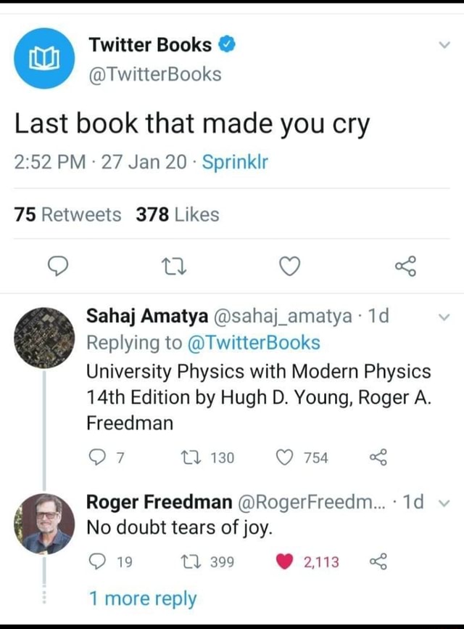This screenshot has width=464, height=629.
Task: Unlike Roger Freedman's tweet with red heart
Action: 284,561
